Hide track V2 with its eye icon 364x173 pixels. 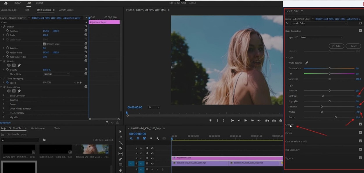(x=152, y=158)
